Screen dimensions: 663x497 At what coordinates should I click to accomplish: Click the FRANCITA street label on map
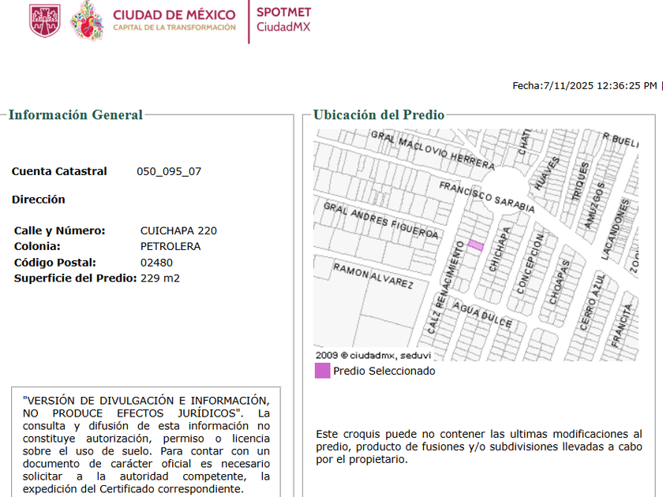coord(621,326)
